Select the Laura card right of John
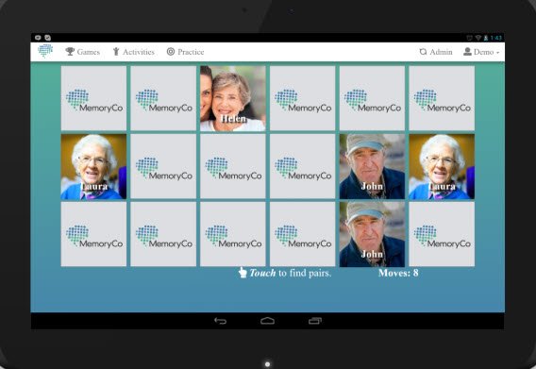The height and width of the screenshot is (369, 536). pos(442,166)
